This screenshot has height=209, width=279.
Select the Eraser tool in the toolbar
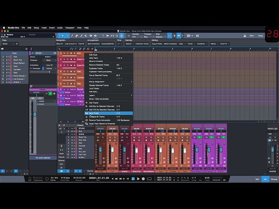77,36
